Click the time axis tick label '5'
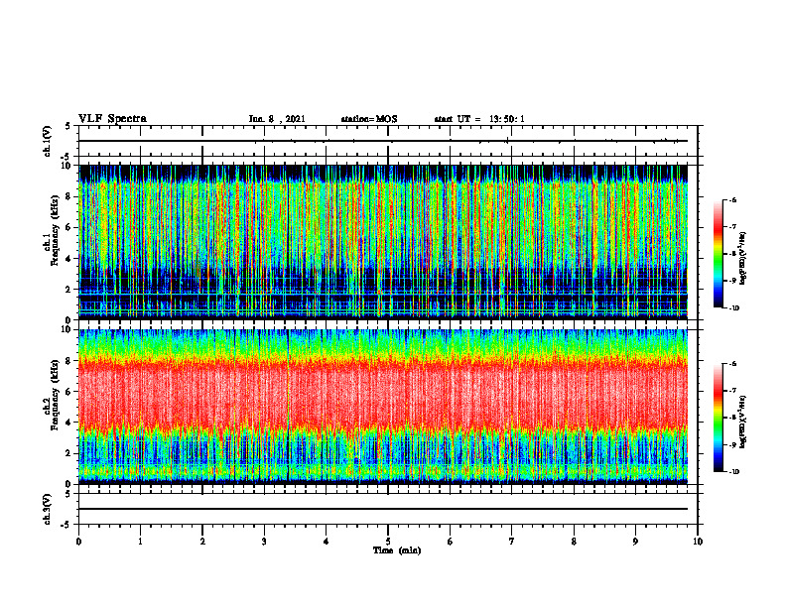The height and width of the screenshot is (607, 786). pyautogui.click(x=388, y=542)
